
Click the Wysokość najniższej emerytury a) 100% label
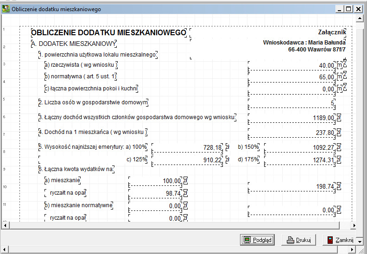93,147
